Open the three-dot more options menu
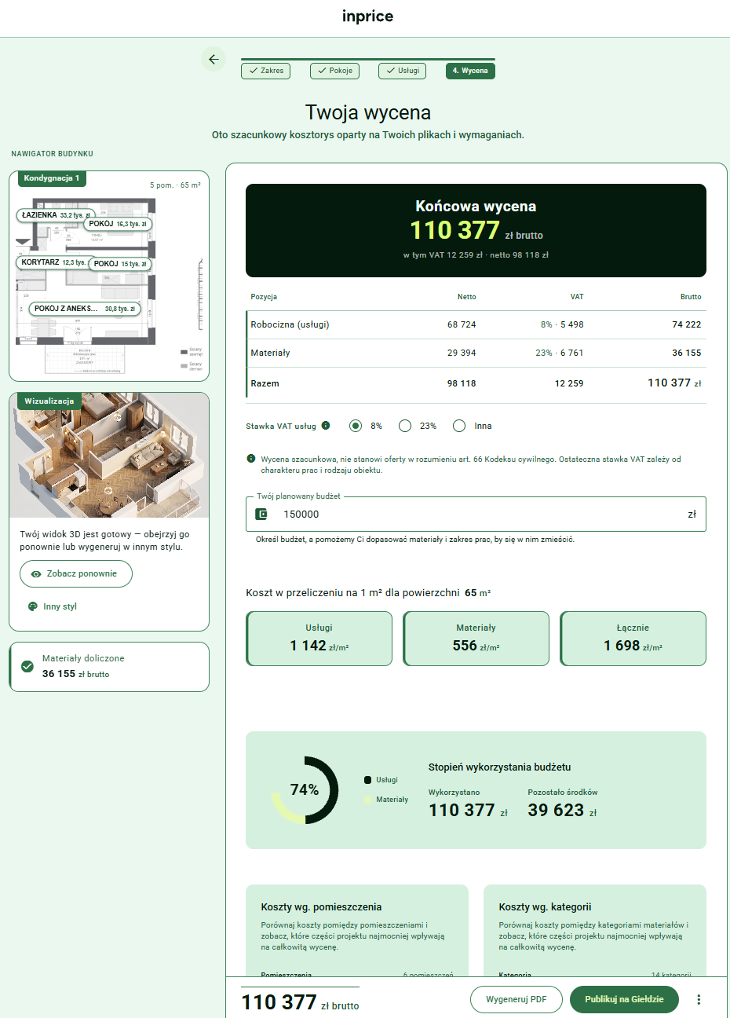Screen dimensions: 730x1018 click(699, 999)
